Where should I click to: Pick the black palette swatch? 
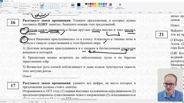pyautogui.click(x=86, y=4)
